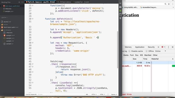
Task: Collapse function fold at line 25
Action: (x=33, y=5)
